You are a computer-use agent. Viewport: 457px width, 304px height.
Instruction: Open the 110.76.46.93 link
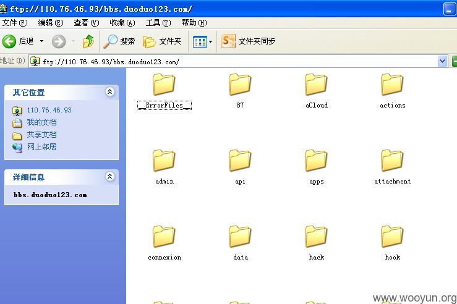(x=49, y=110)
